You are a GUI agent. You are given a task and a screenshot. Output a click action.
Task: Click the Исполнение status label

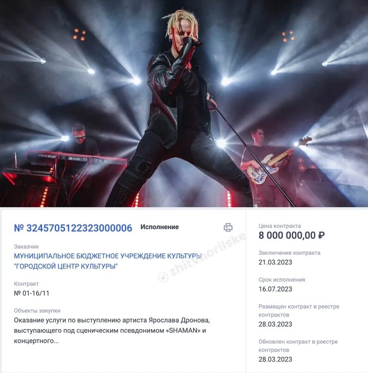click(159, 227)
